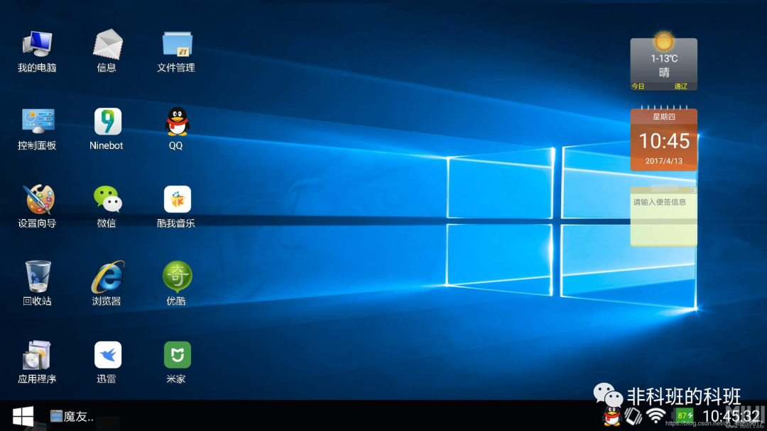Click the Windows Start button in taskbar

tap(23, 416)
